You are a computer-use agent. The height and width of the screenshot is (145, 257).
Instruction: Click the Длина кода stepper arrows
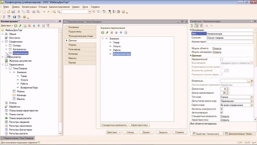[x=228, y=89]
